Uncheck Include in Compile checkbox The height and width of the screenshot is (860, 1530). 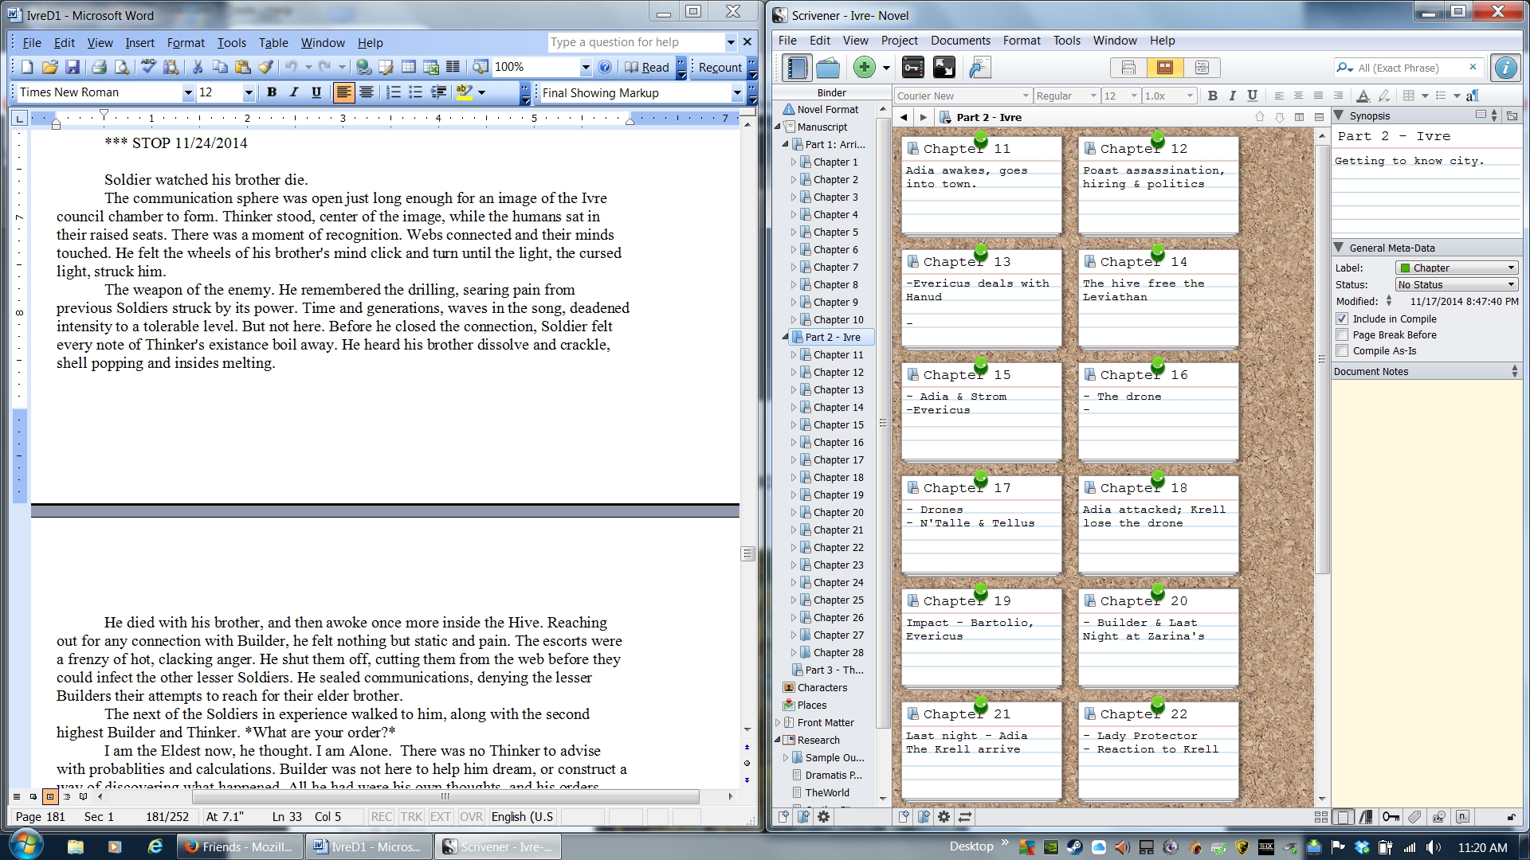(x=1342, y=319)
